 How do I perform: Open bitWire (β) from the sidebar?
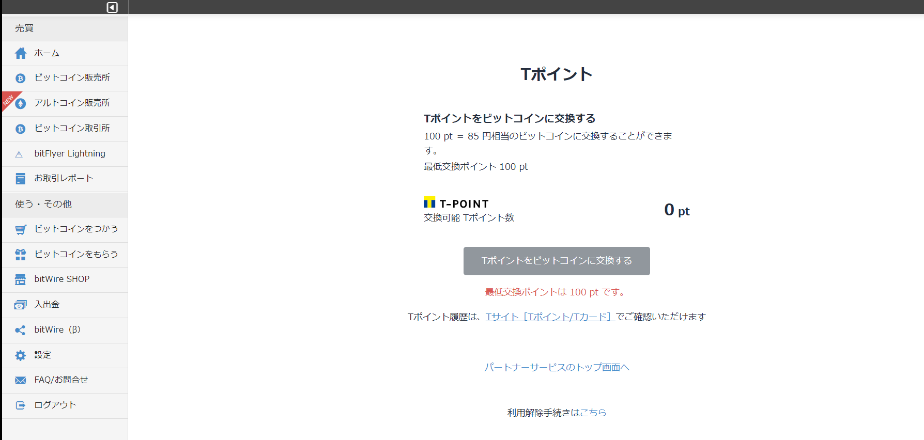point(65,330)
